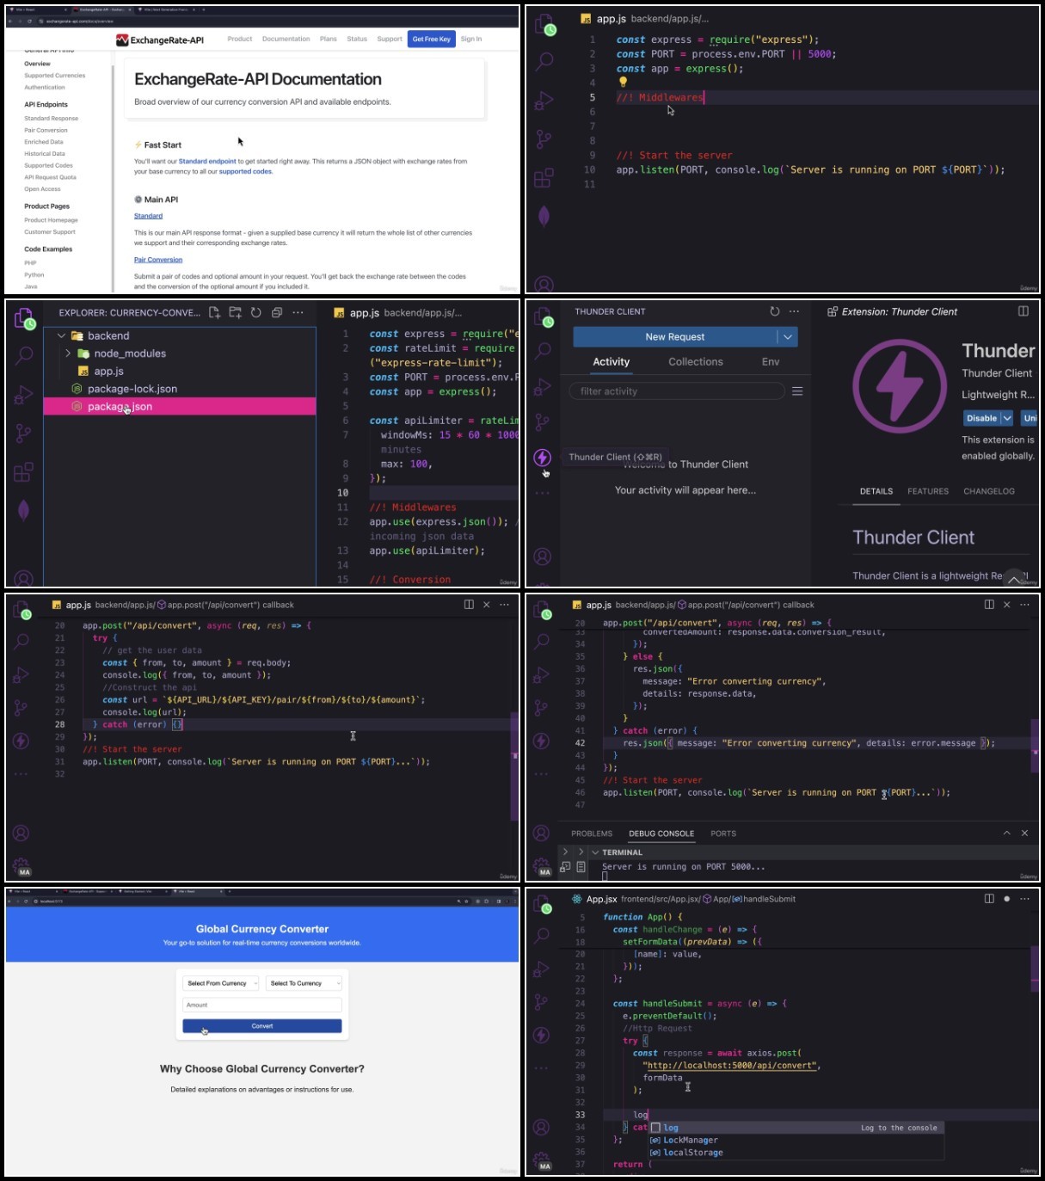
Task: Open Disable button dropdown arrow
Action: click(x=1007, y=418)
